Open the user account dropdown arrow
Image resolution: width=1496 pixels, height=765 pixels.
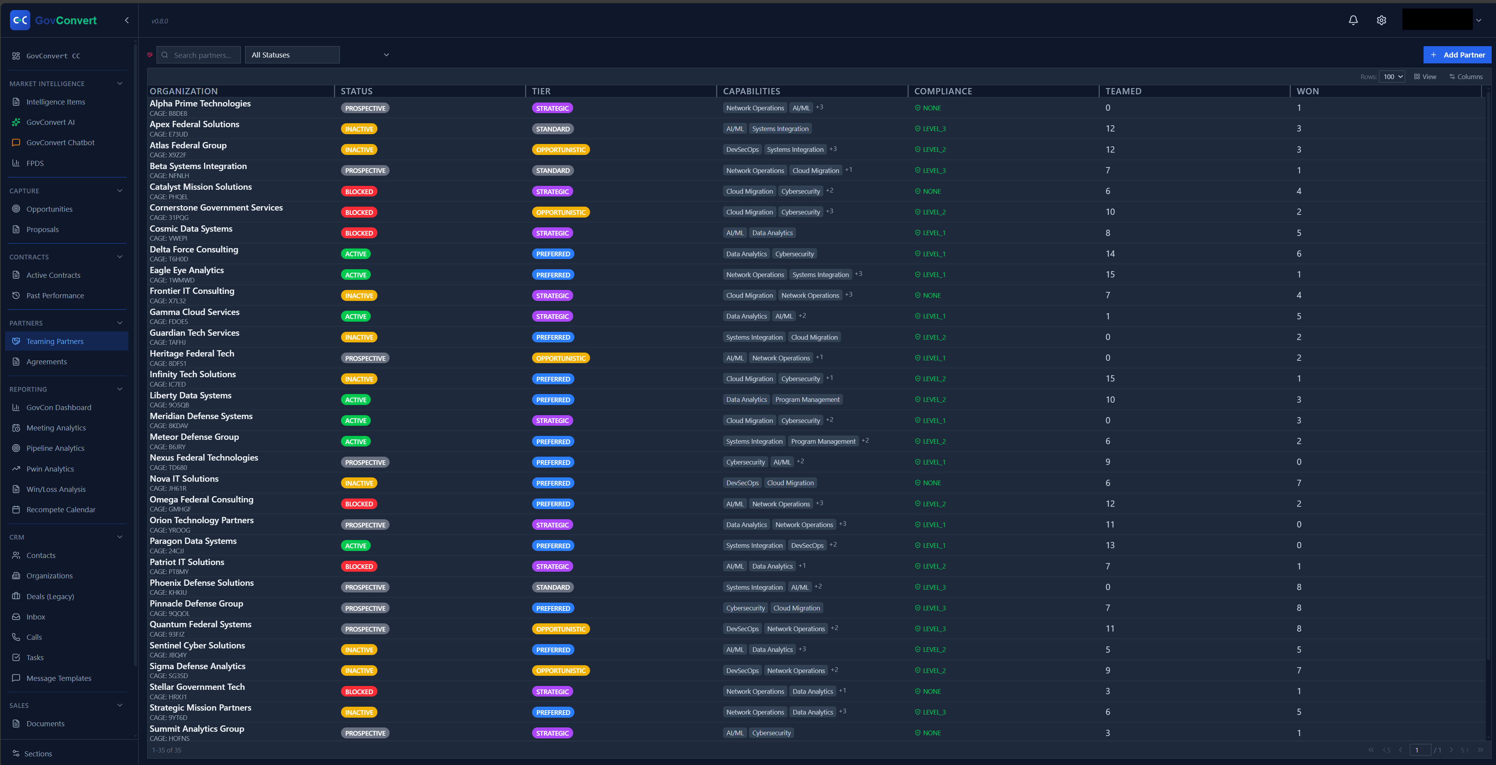(1478, 20)
